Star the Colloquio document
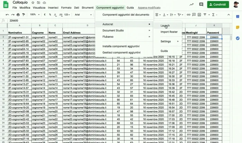242x143 pixels. [x=32, y=2]
